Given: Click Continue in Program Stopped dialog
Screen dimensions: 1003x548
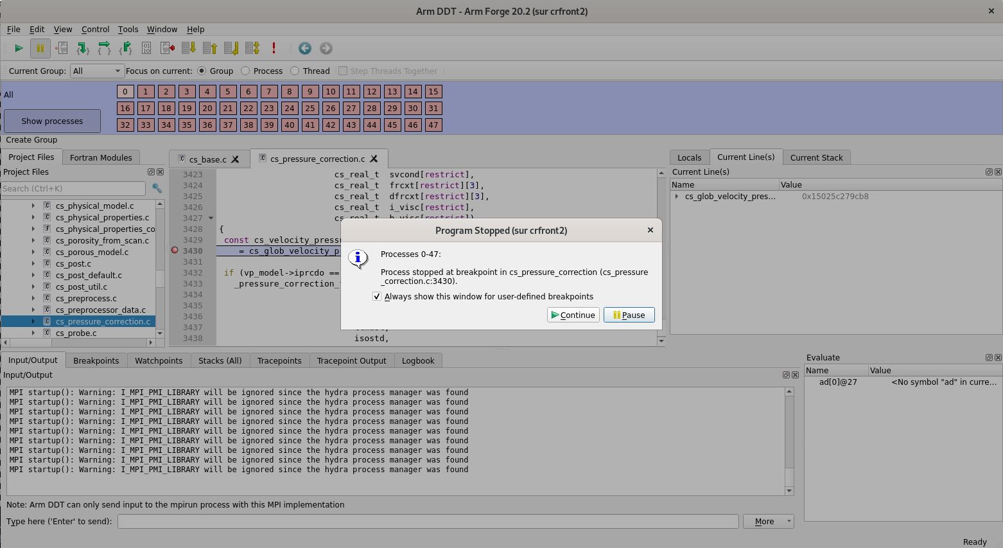Looking at the screenshot, I should [x=573, y=315].
